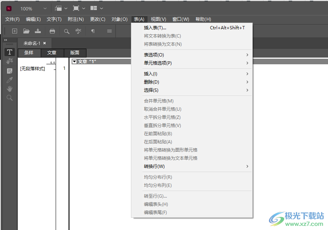Click the 转至行(G)... menu entry
Viewport: 328px width, 230px height.
(192, 196)
